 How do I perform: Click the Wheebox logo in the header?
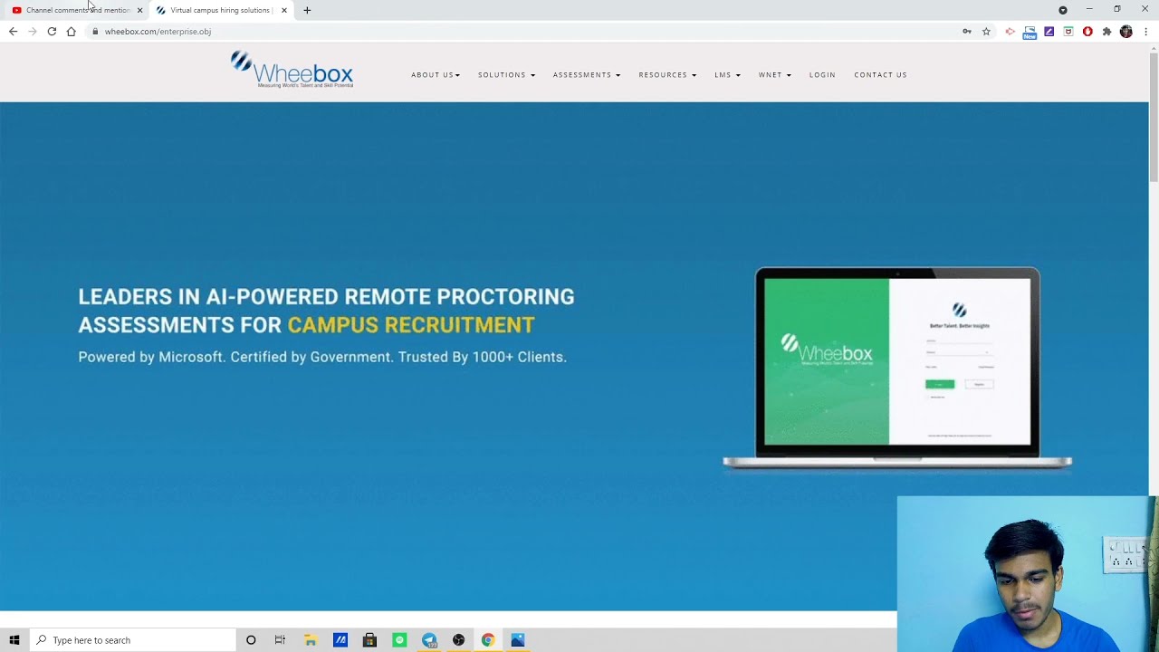[292, 70]
